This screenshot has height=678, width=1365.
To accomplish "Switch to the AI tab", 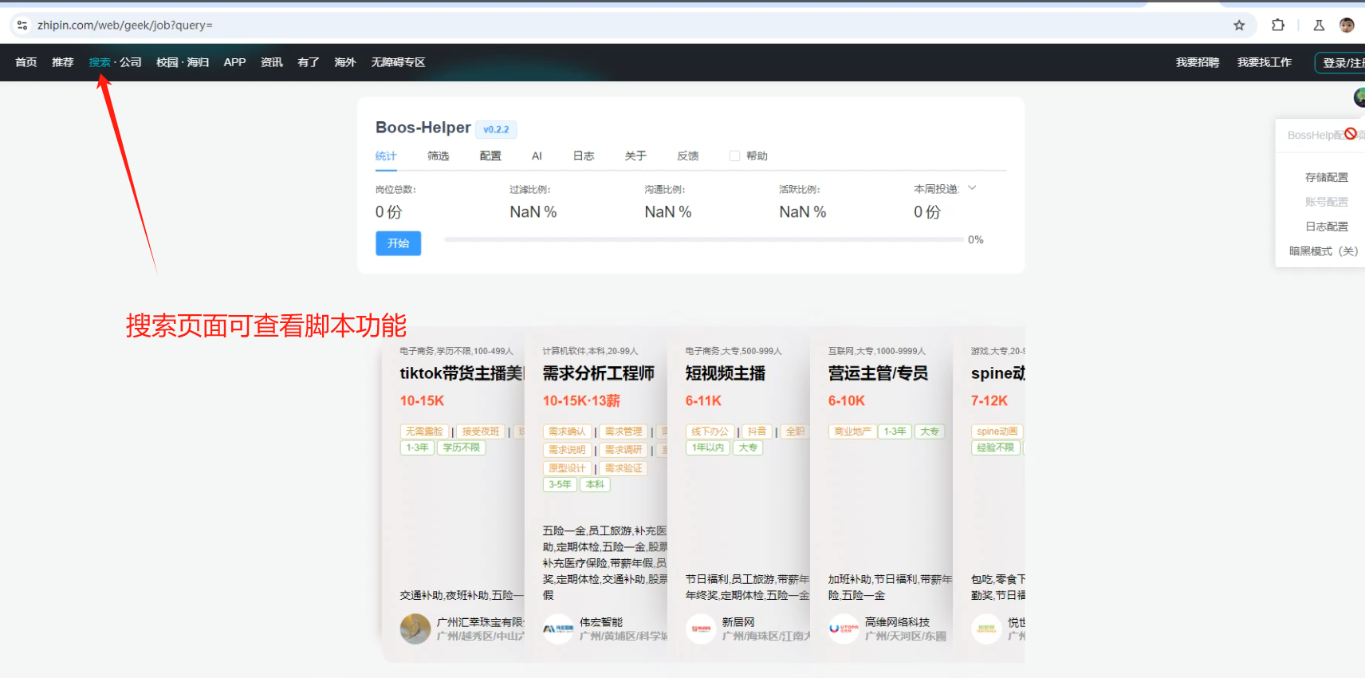I will [x=537, y=156].
